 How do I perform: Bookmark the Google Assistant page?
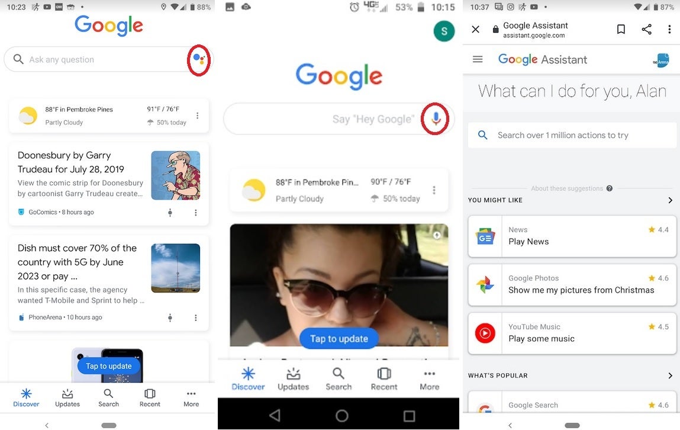(621, 29)
